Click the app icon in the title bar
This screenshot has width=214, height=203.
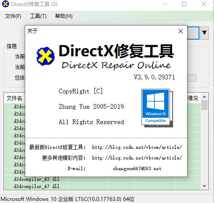click(6, 4)
